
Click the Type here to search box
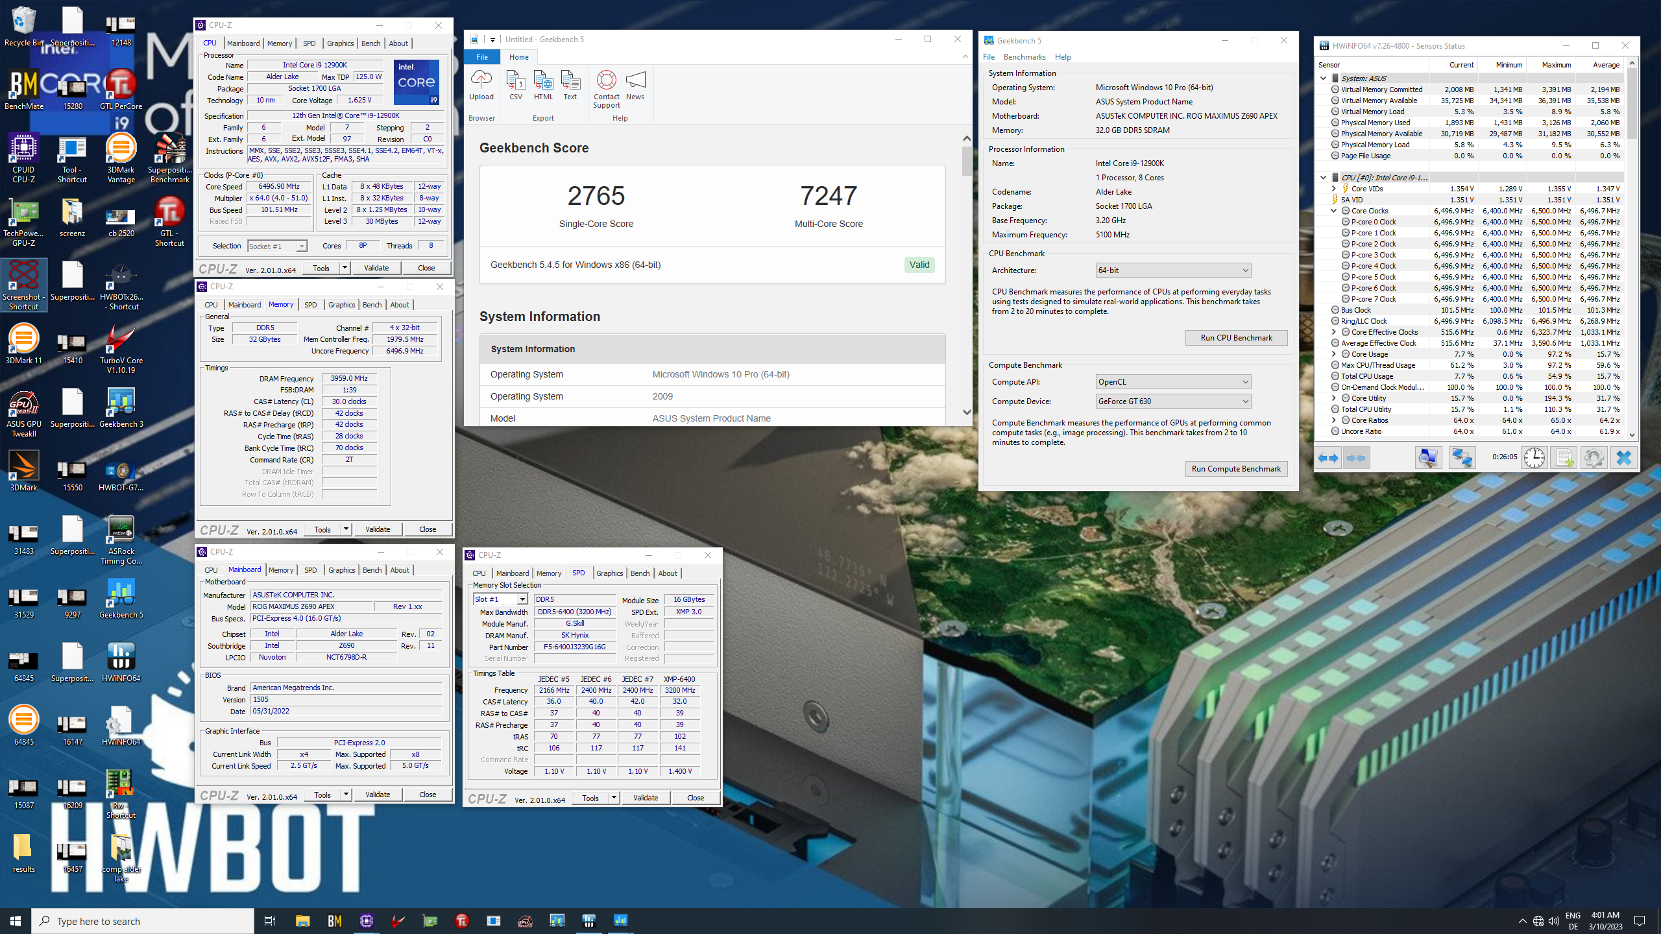point(143,921)
